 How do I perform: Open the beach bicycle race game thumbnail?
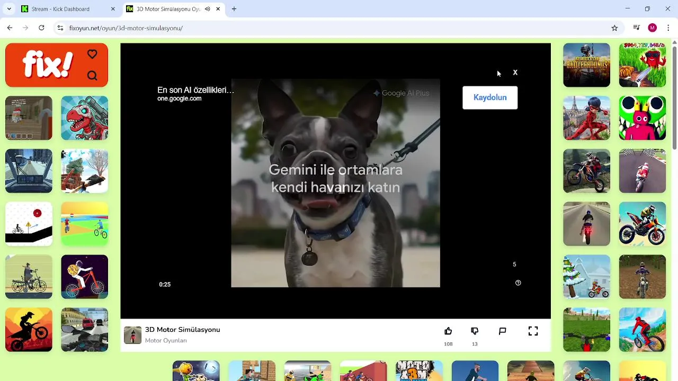pyautogui.click(x=85, y=224)
